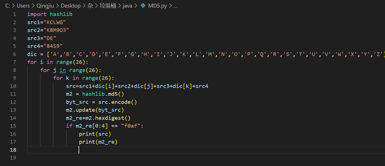
Task: Place cursor on 'import hashlib' text
Action: pyautogui.click(x=50, y=14)
